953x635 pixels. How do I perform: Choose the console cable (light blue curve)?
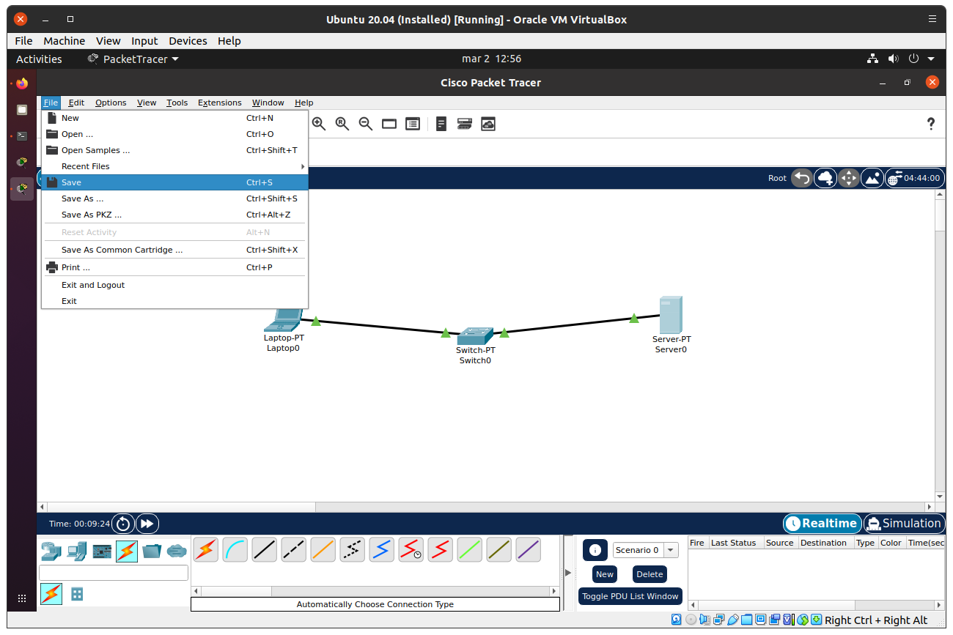(x=235, y=549)
